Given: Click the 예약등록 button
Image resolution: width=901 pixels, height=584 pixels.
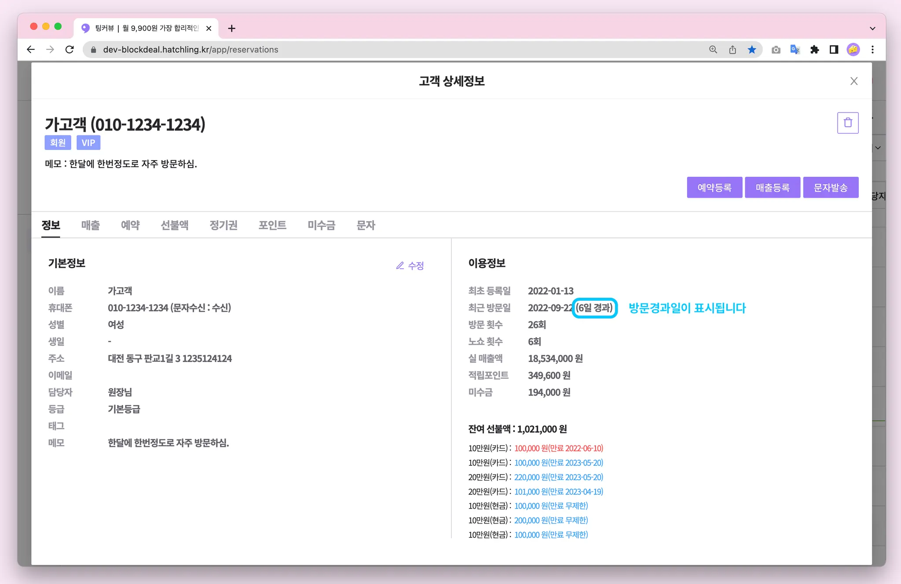Looking at the screenshot, I should click(714, 188).
